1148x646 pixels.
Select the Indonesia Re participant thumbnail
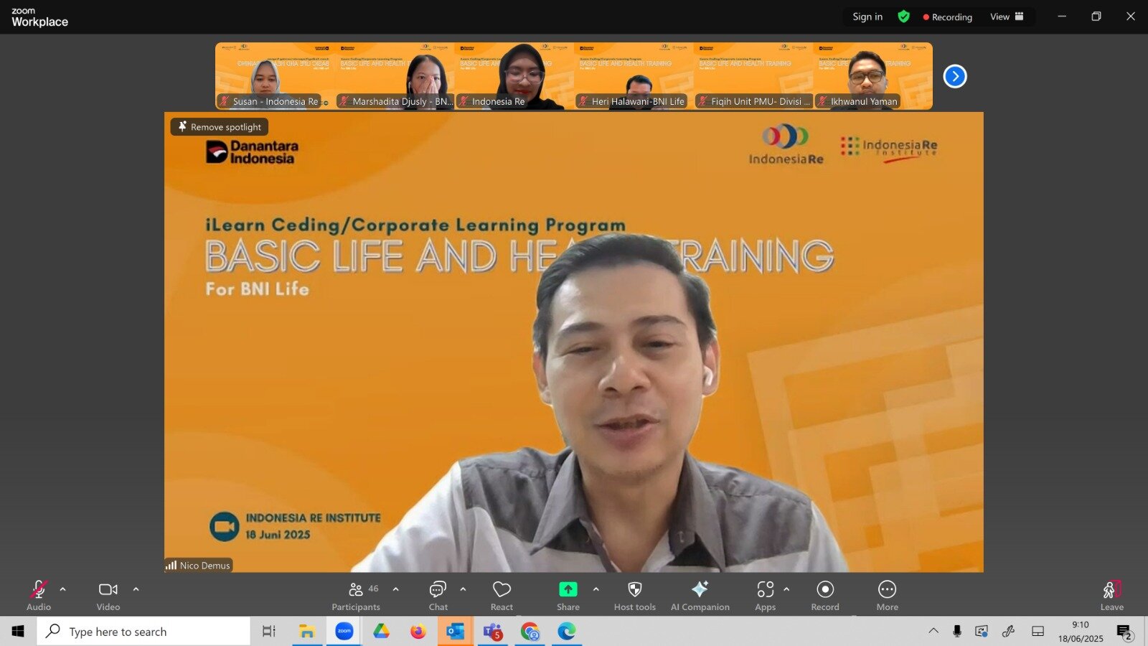514,76
